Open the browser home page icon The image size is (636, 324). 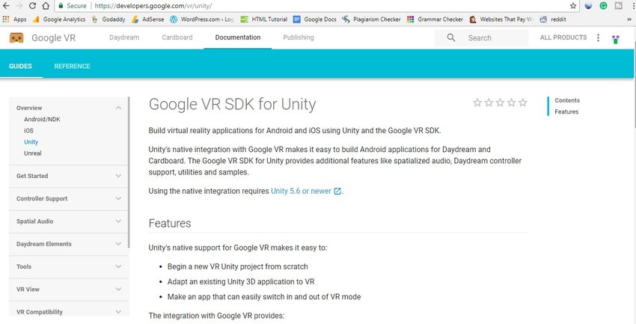click(46, 6)
